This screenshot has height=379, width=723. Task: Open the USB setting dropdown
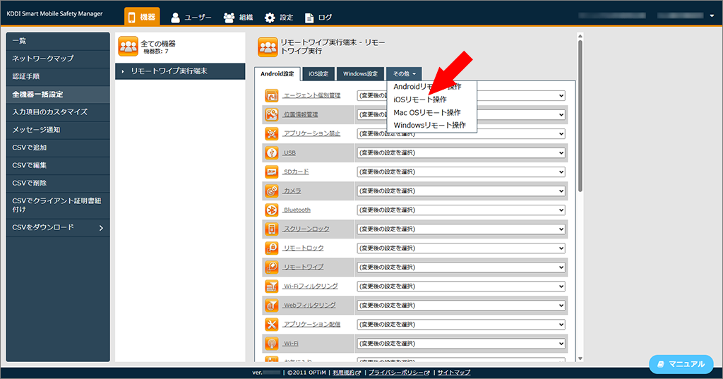coord(461,152)
